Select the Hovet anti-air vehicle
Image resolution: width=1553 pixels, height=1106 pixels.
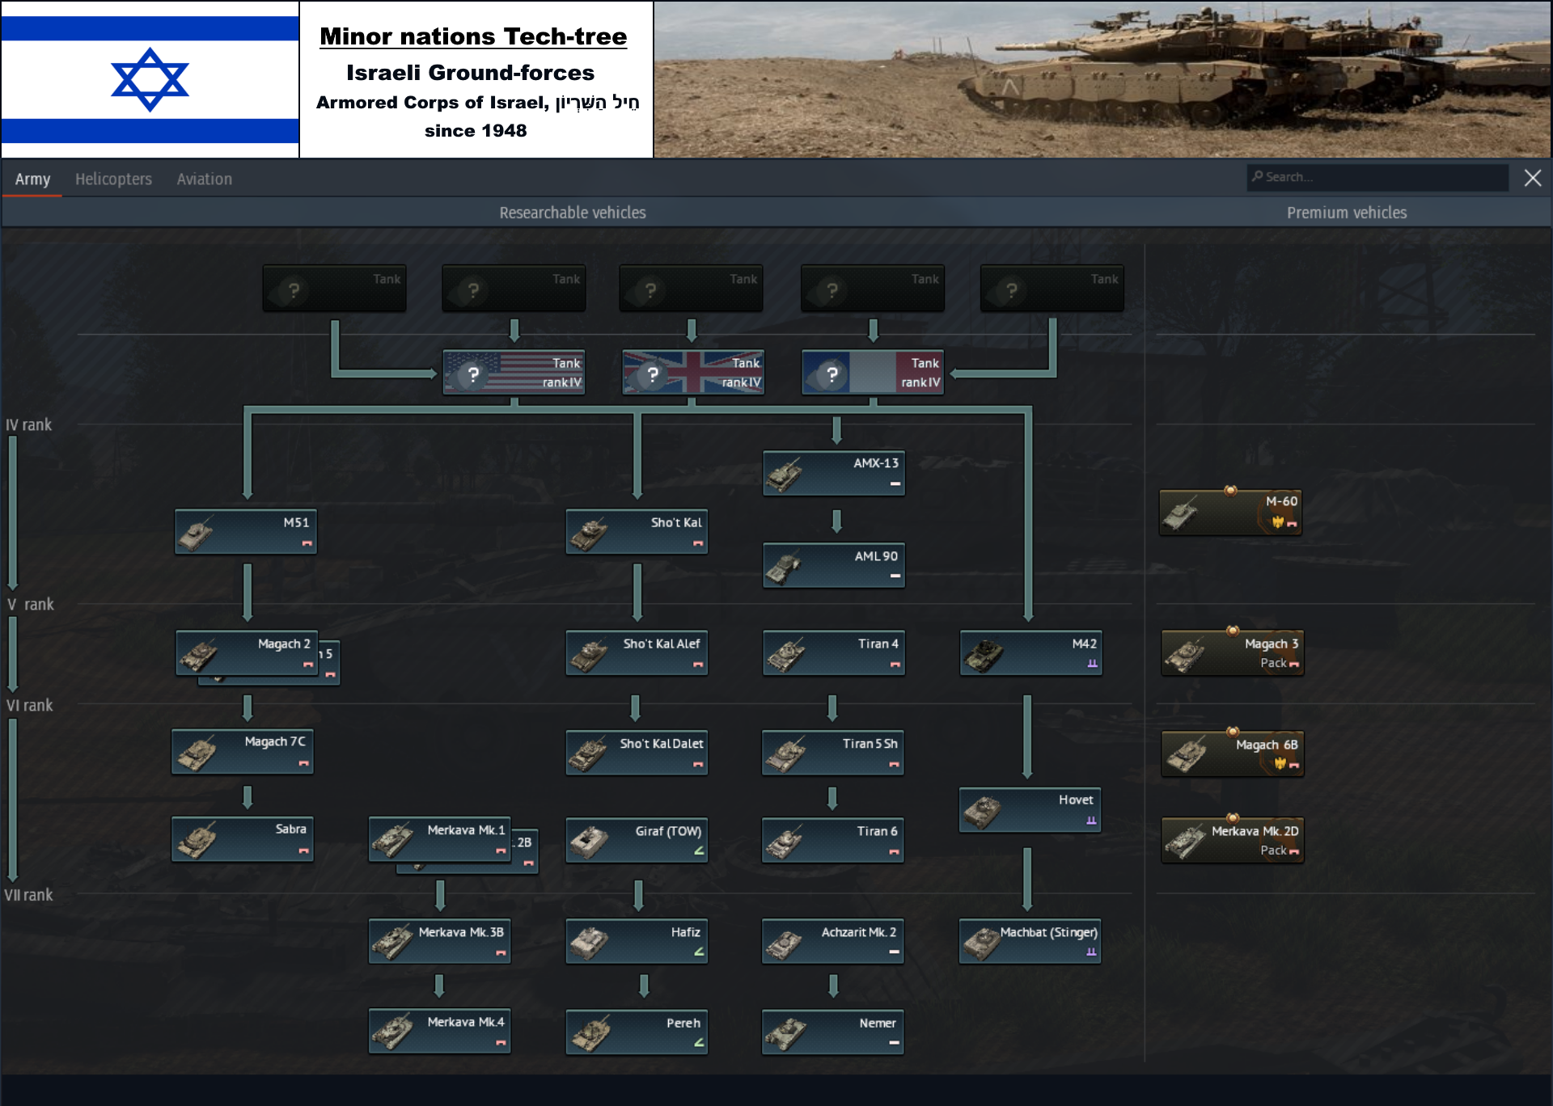pos(1030,809)
